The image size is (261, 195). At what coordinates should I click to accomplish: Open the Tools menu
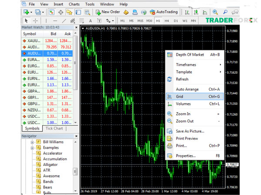[90, 4]
